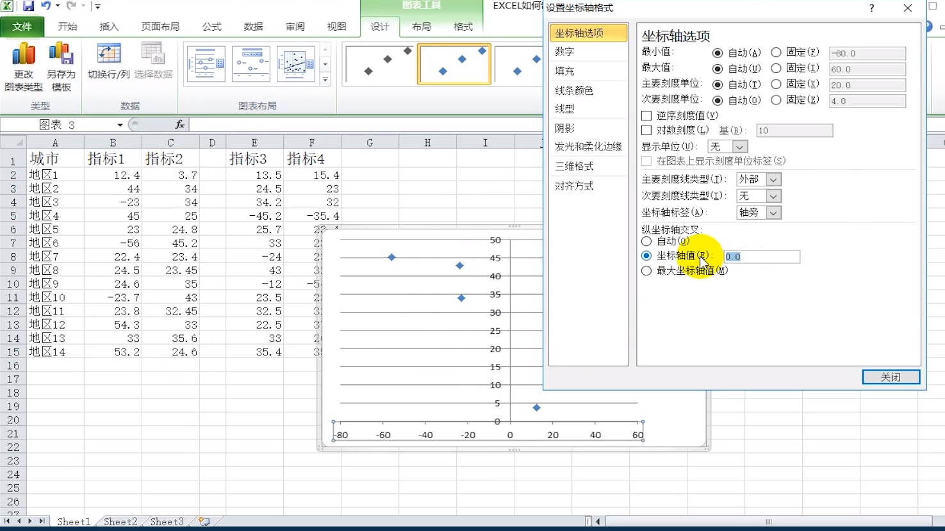Enable the 逆序刻度值 checkbox
The width and height of the screenshot is (945, 531).
point(647,115)
